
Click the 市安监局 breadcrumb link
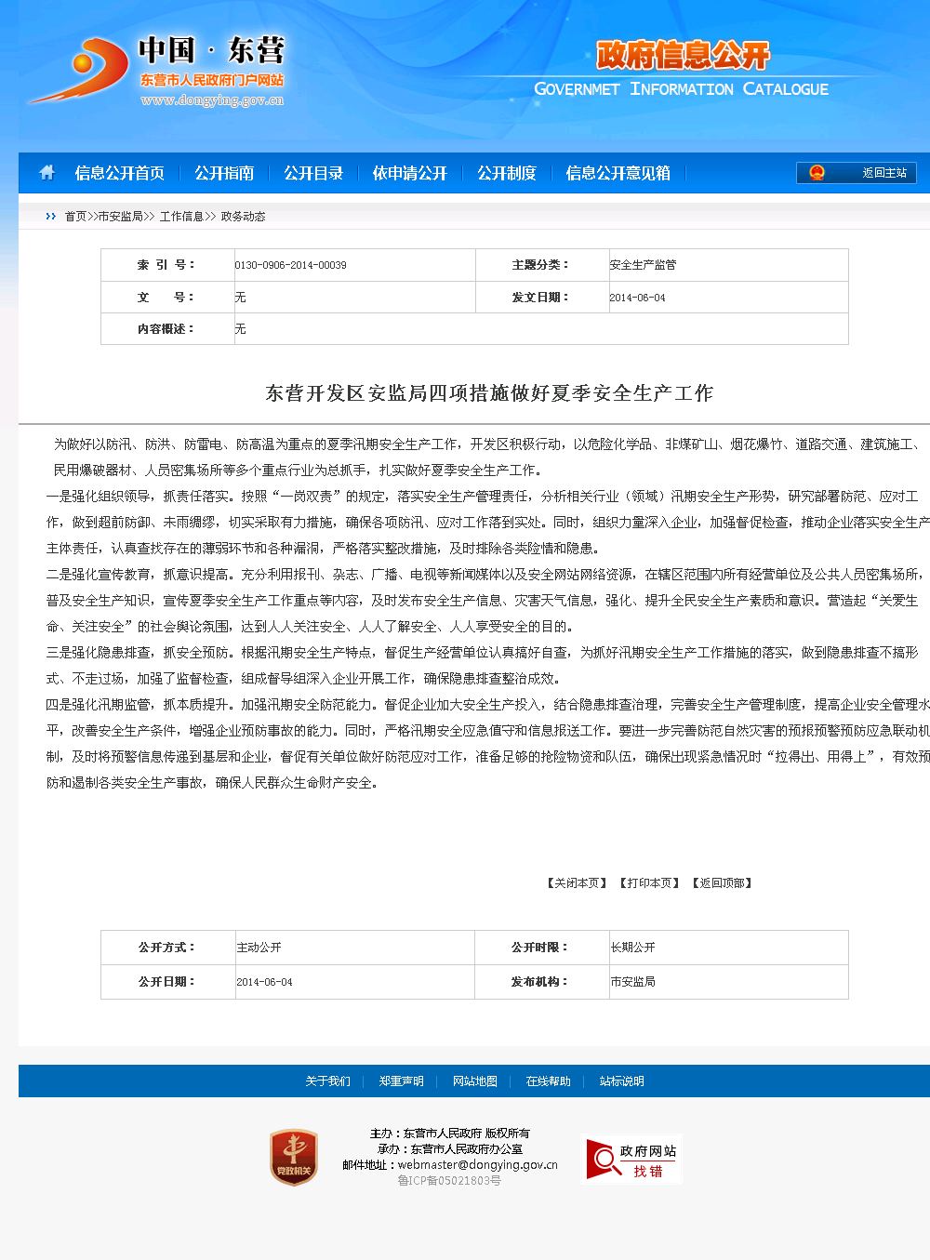point(120,217)
